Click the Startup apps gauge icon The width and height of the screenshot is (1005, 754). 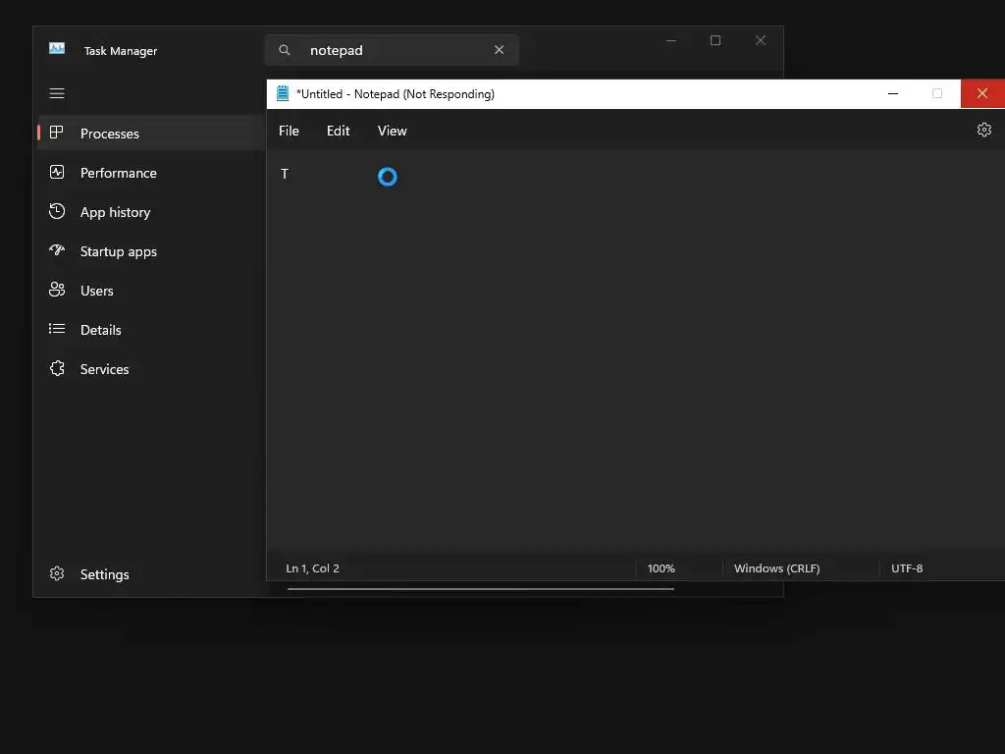pyautogui.click(x=56, y=250)
